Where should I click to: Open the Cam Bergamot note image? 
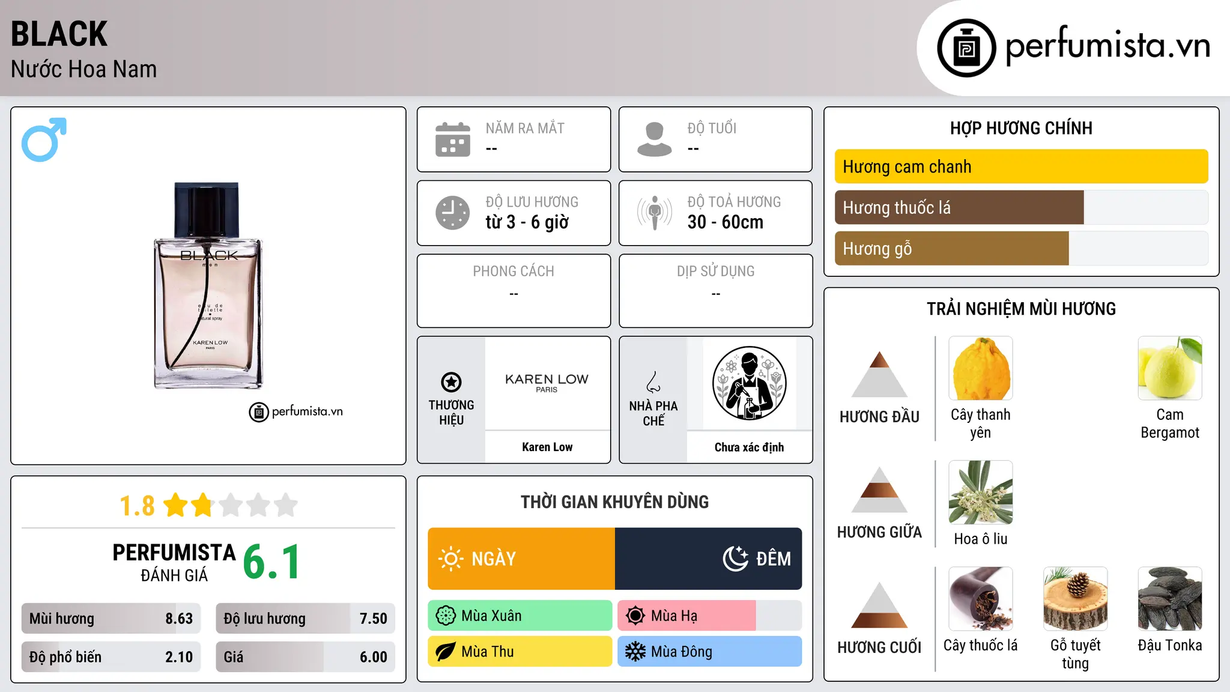tap(1170, 368)
